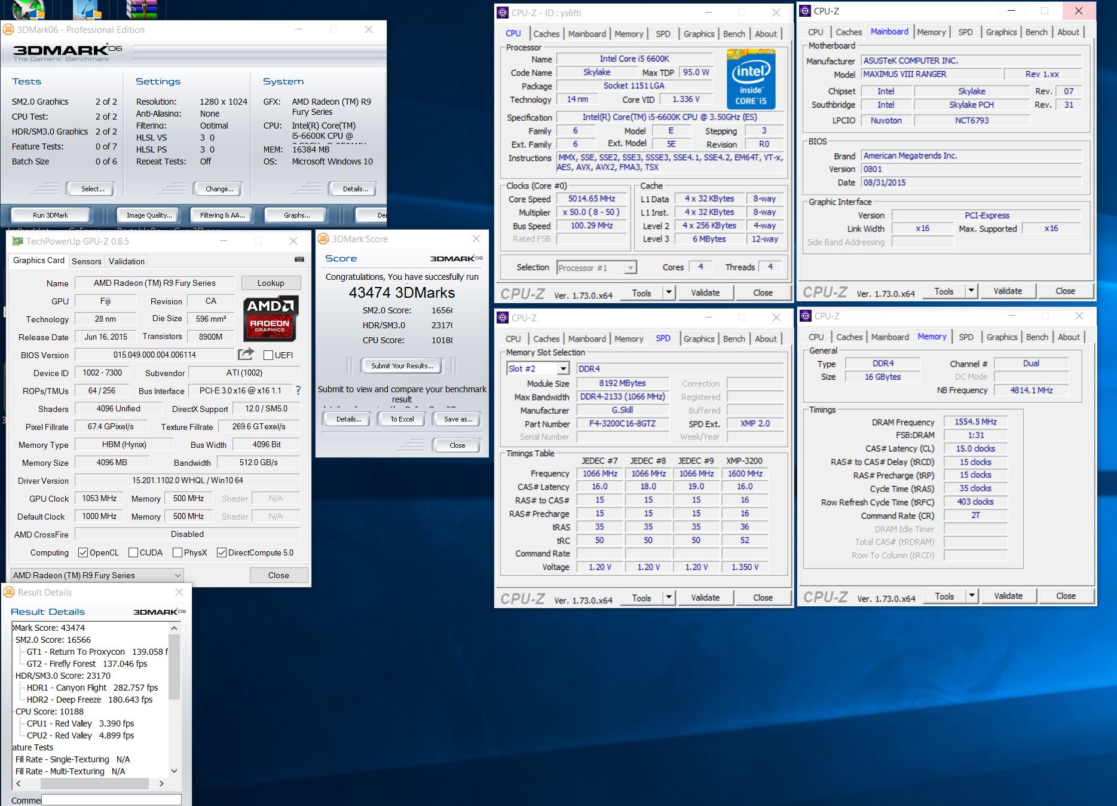Click the Comment input field in Result Details
The width and height of the screenshot is (1117, 806).
pyautogui.click(x=111, y=800)
